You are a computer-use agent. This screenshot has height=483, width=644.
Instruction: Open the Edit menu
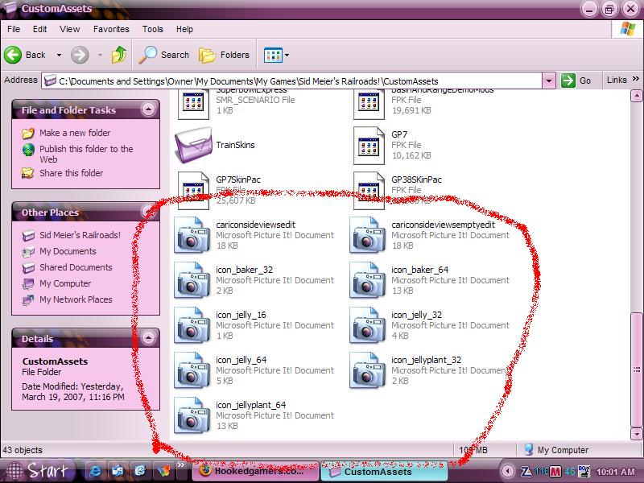[39, 29]
